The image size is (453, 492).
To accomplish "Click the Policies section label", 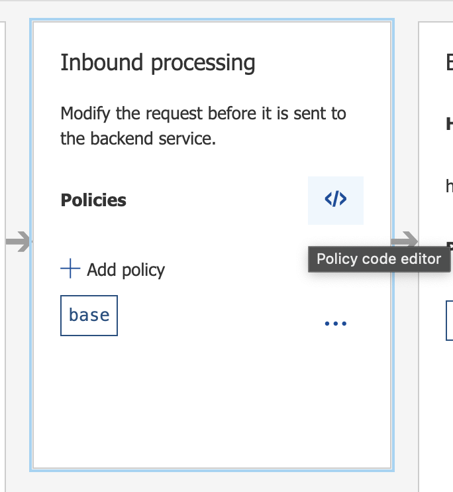I will (93, 200).
